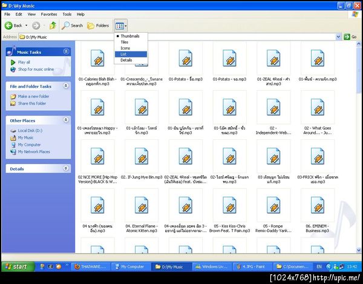The width and height of the screenshot is (363, 284).
Task: Select 02 NCE MORE Hip Hop file
Action: click(x=97, y=156)
